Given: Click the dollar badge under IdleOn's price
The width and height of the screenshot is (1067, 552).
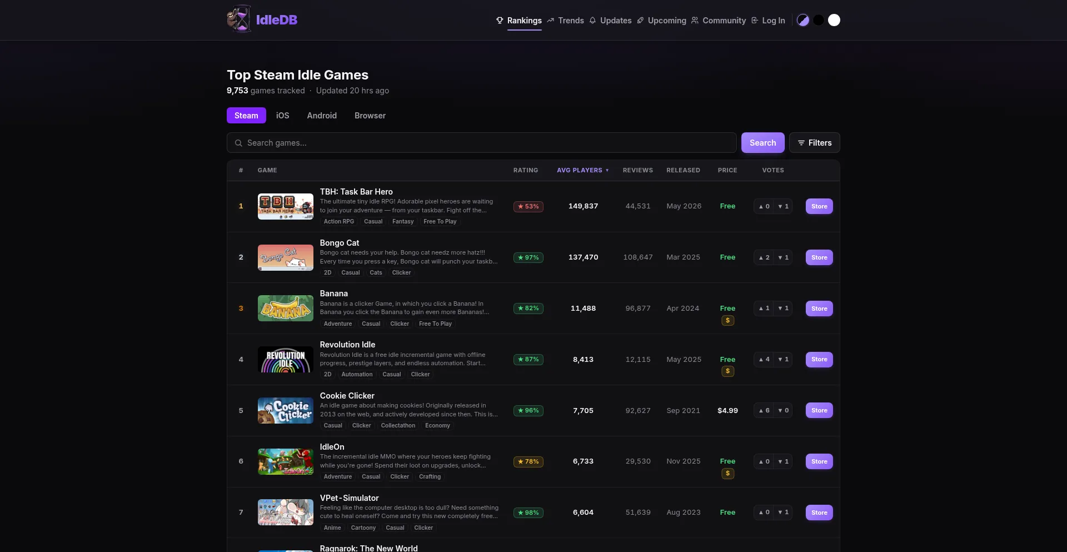Looking at the screenshot, I should pyautogui.click(x=727, y=473).
